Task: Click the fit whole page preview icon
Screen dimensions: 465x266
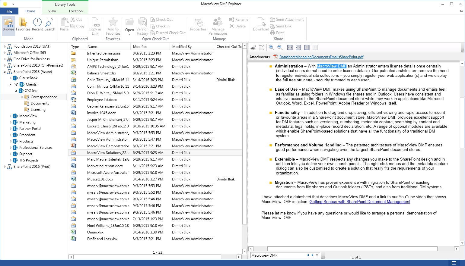Action: click(290, 48)
